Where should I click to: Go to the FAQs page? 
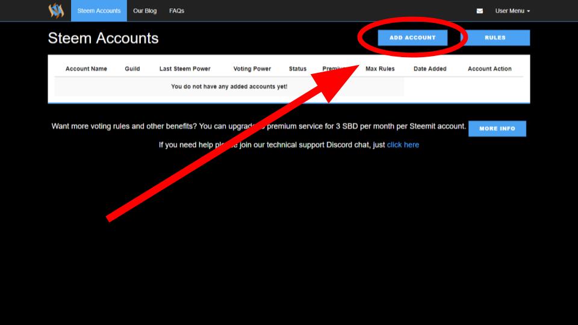point(176,11)
